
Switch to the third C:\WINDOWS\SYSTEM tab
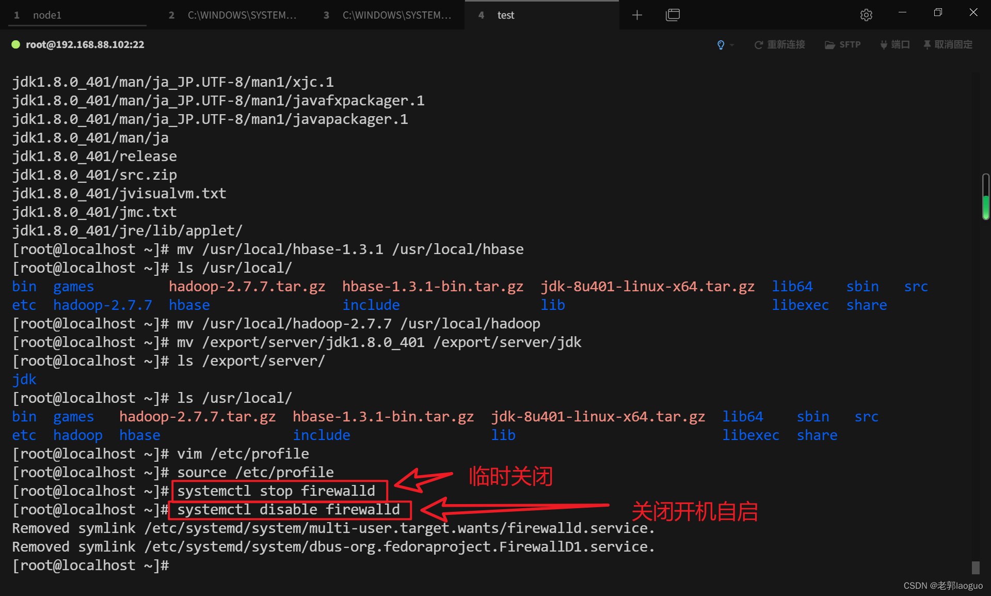387,15
